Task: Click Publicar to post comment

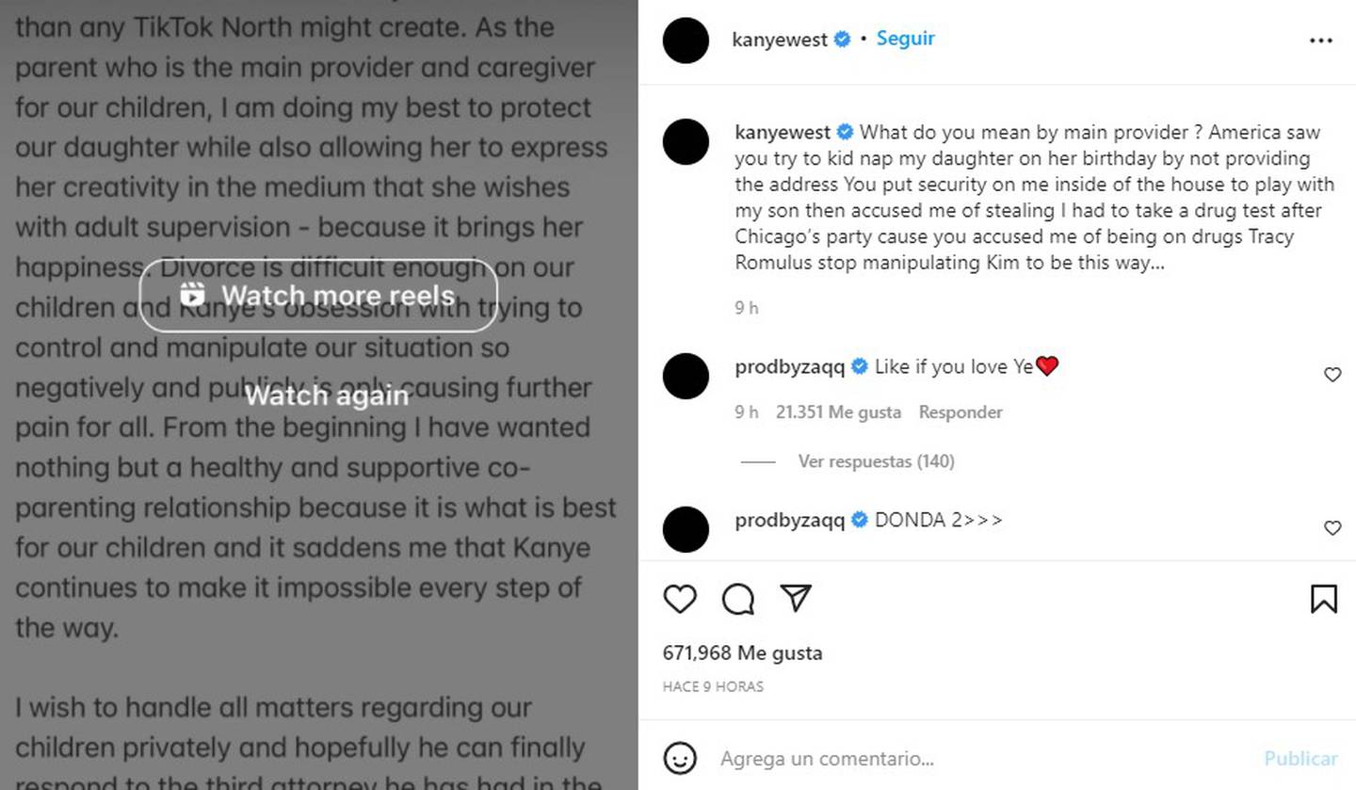Action: point(1300,758)
